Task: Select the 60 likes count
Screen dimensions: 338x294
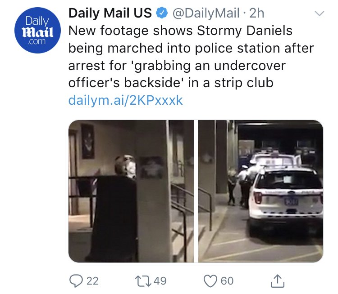Action: pos(227,281)
